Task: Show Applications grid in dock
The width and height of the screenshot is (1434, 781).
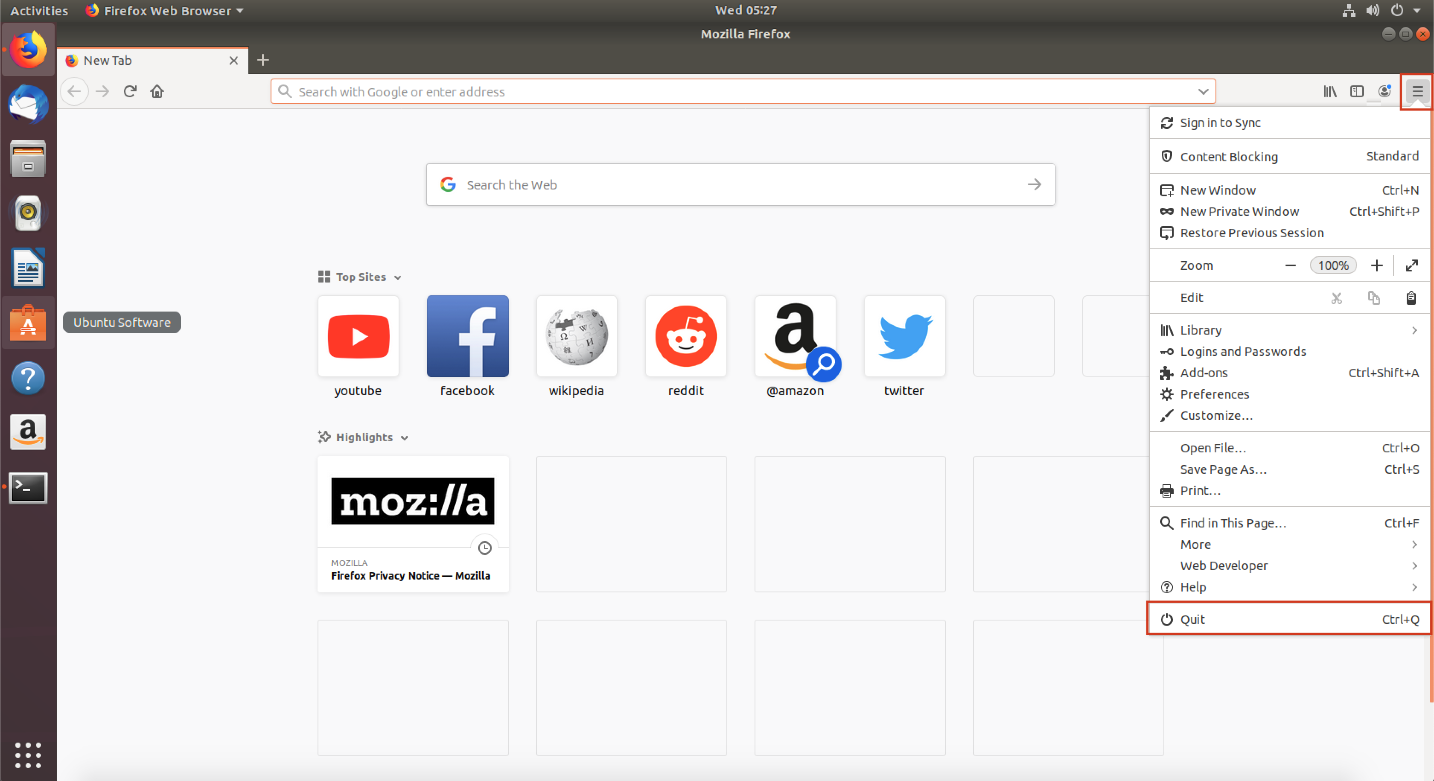Action: click(x=28, y=755)
